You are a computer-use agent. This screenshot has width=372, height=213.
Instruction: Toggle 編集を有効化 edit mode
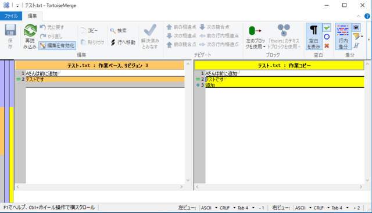click(x=57, y=45)
